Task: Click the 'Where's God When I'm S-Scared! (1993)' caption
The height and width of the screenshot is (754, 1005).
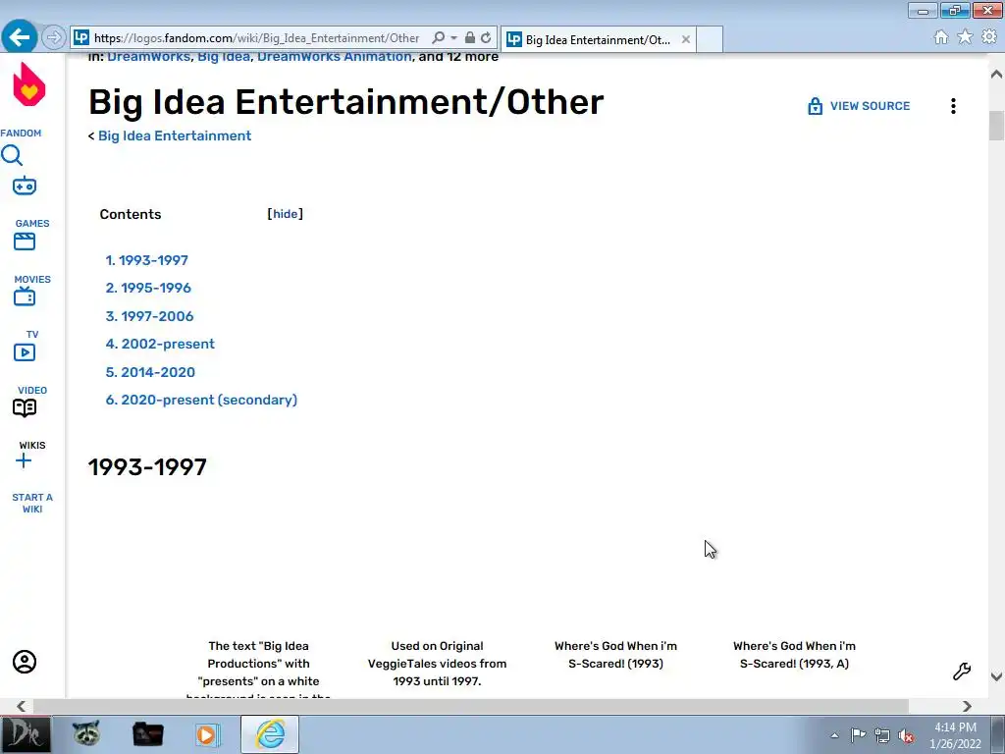Action: [615, 655]
